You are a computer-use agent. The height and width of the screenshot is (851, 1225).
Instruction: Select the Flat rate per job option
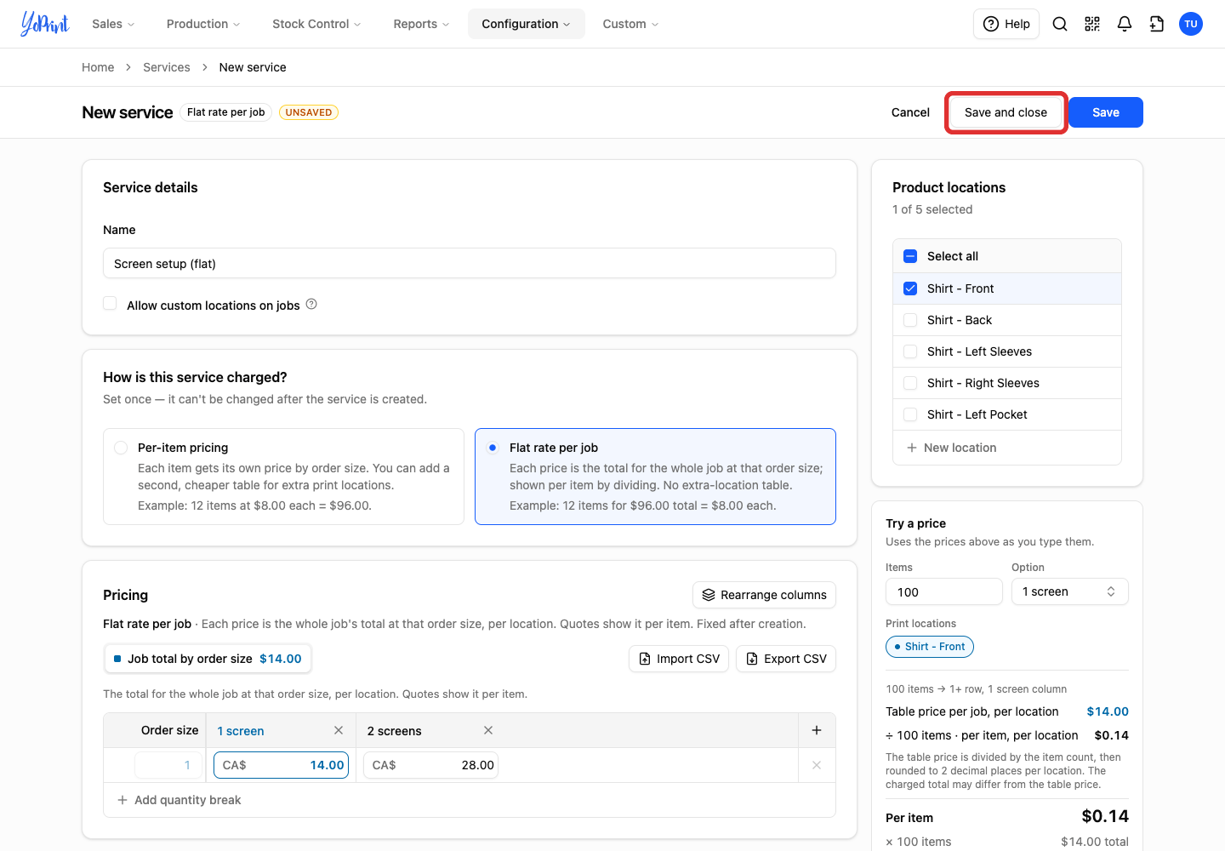click(655, 477)
